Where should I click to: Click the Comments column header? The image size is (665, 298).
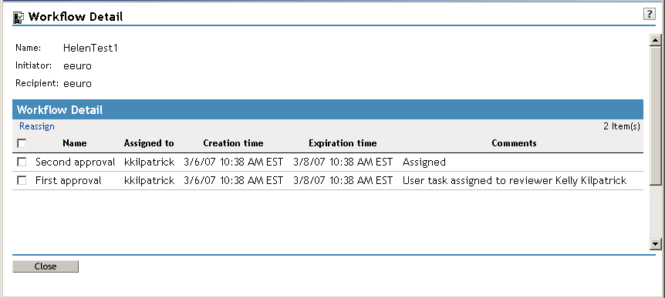(x=514, y=143)
